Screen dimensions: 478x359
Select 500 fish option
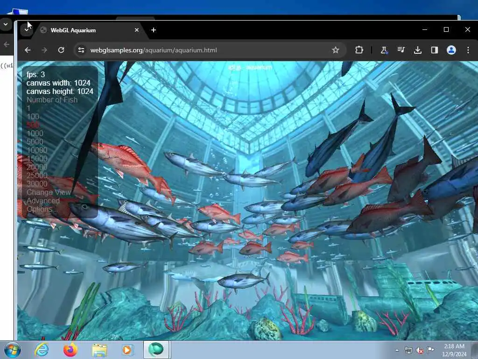point(33,125)
